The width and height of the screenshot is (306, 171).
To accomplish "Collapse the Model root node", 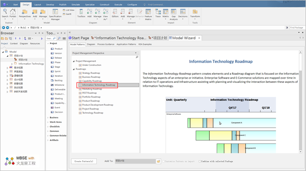I will pos(3,52).
